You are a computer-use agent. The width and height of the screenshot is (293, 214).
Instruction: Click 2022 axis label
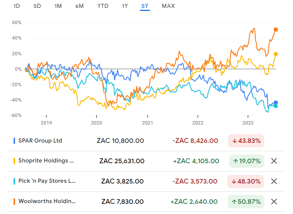coord(198,123)
